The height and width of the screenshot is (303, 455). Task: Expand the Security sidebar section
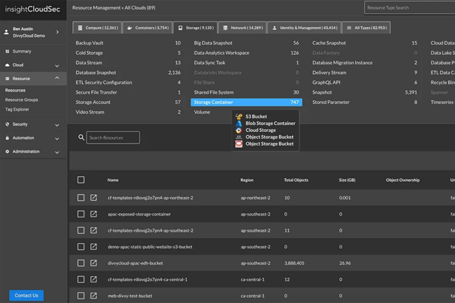57,124
